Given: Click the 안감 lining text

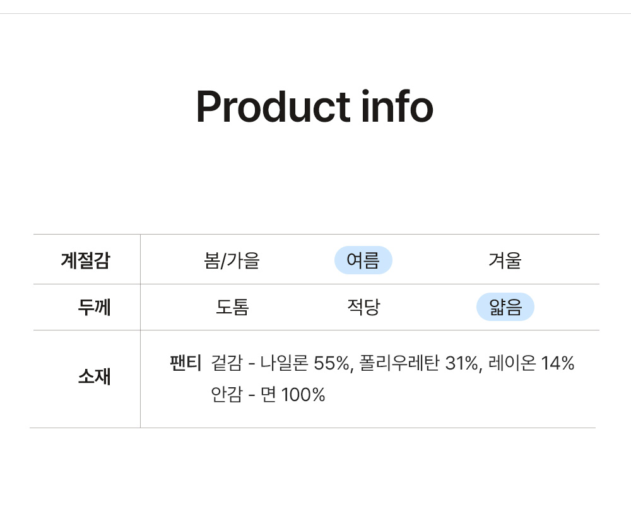Looking at the screenshot, I should [227, 394].
